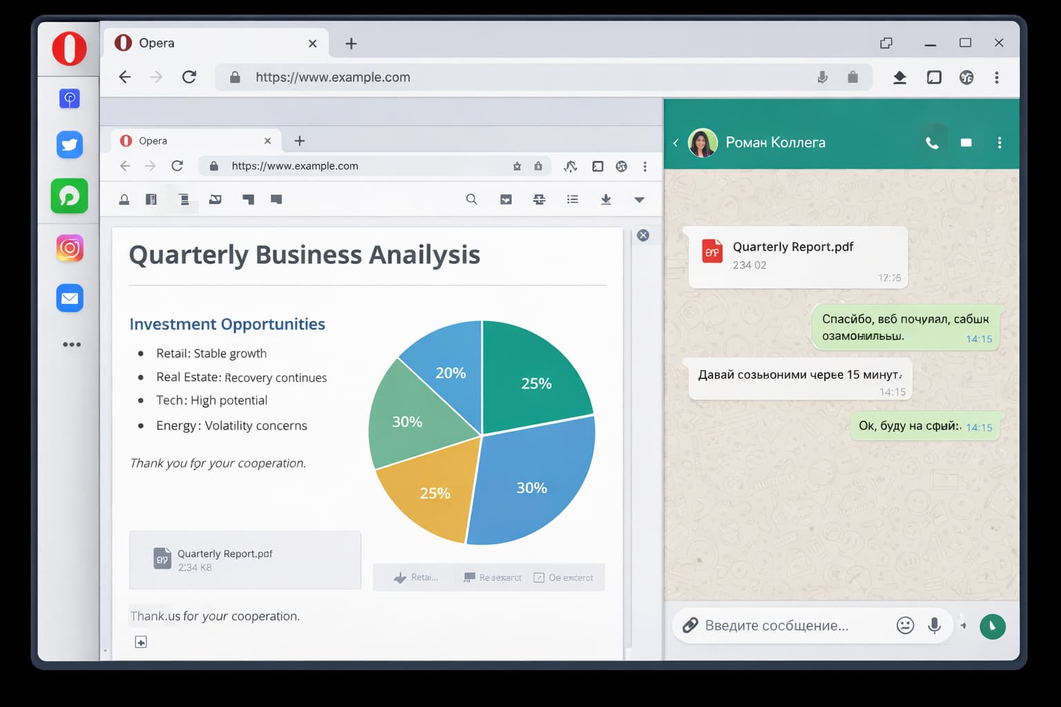
Task: Record voice message with the microphone icon
Action: pyautogui.click(x=934, y=626)
